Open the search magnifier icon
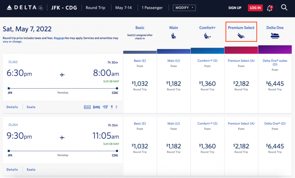The height and width of the screenshot is (178, 295). pyautogui.click(x=284, y=7)
